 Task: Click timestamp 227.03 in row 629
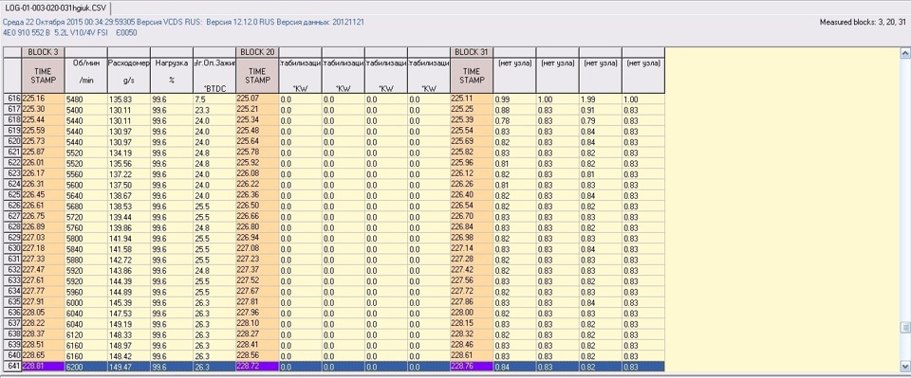tap(43, 238)
